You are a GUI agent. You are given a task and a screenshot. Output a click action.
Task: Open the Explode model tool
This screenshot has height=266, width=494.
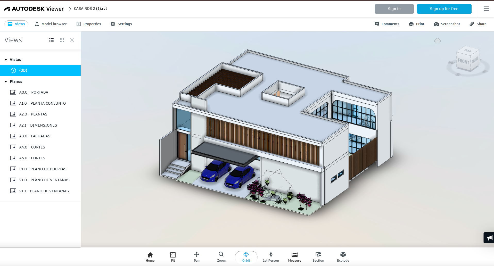coord(343,257)
